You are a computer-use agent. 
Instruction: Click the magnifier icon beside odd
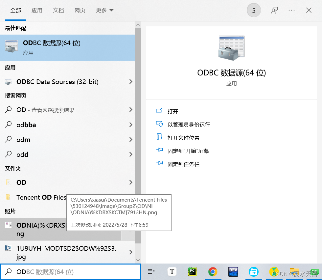8,154
